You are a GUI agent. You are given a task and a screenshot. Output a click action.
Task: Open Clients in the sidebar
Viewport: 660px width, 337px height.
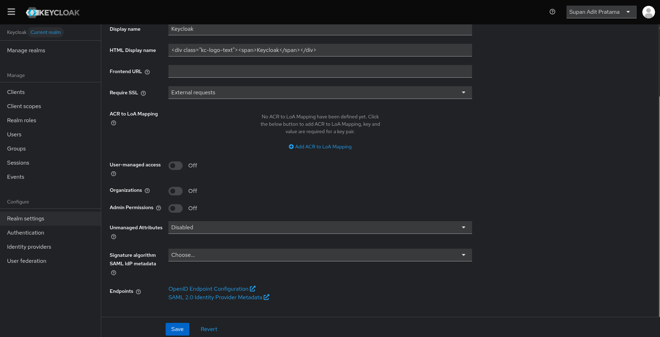50,92
